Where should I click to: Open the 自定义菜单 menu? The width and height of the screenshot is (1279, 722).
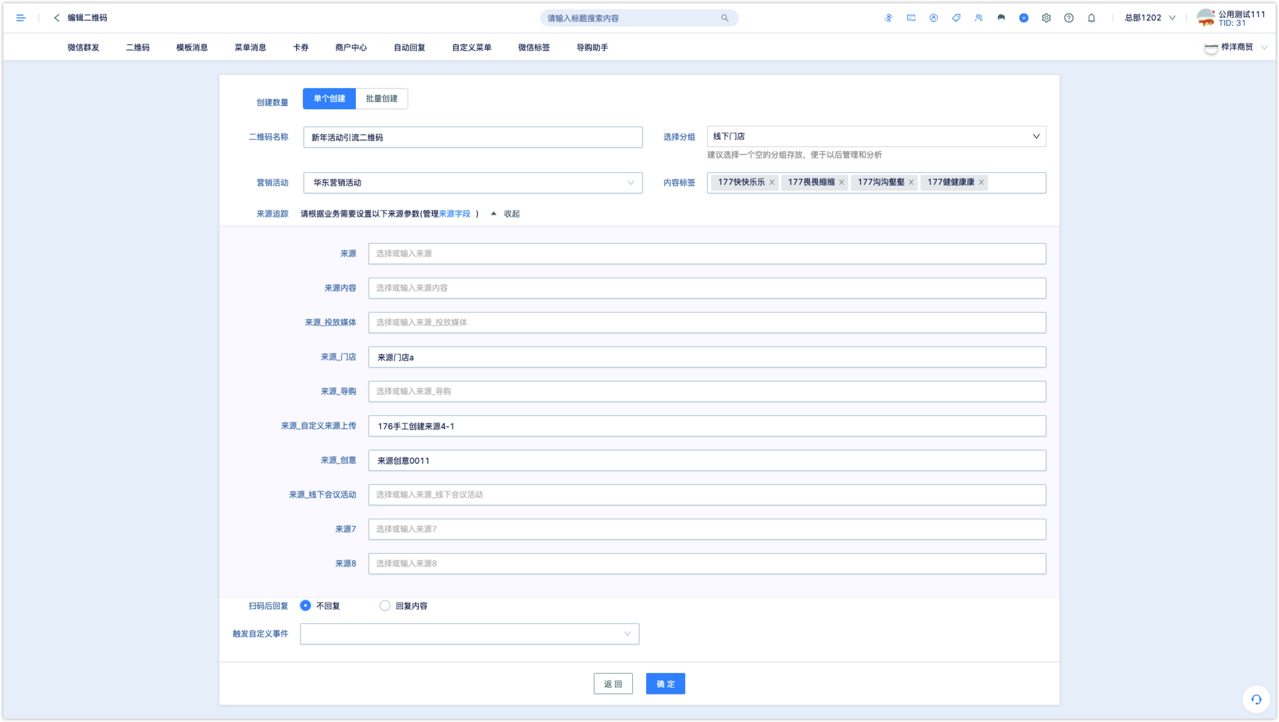(471, 47)
